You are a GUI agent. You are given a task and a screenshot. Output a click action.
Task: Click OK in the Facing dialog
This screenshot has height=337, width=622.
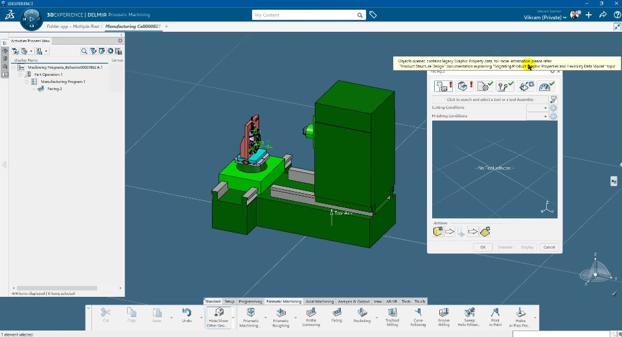483,247
